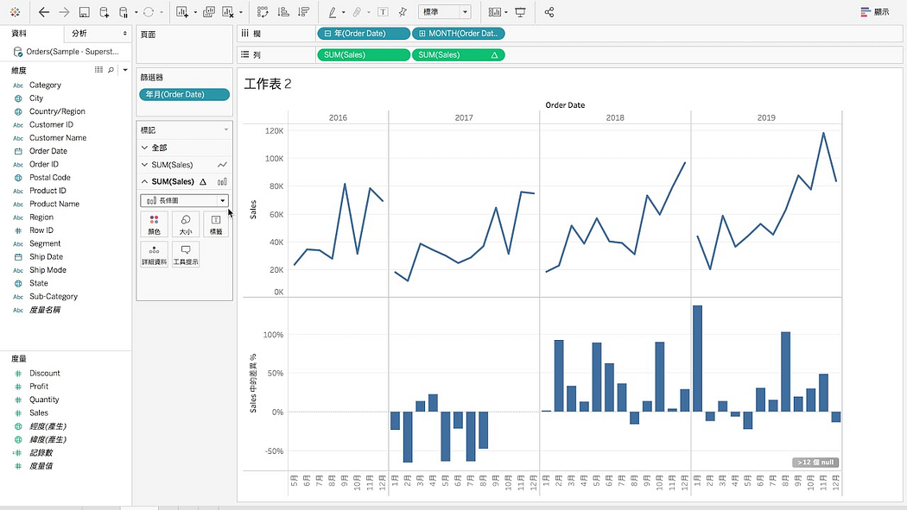This screenshot has height=510, width=907.
Task: Select the Order Date field
Action: click(x=48, y=151)
